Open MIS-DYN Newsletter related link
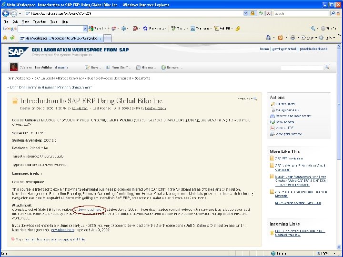 [x=298, y=203]
